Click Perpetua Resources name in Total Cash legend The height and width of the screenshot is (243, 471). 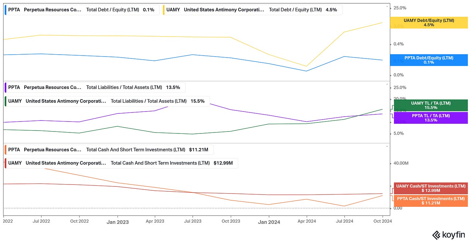point(53,150)
